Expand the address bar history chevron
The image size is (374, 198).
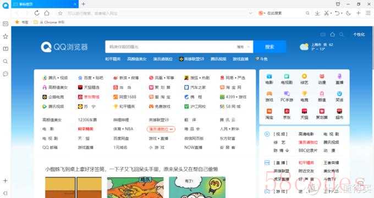(250, 13)
